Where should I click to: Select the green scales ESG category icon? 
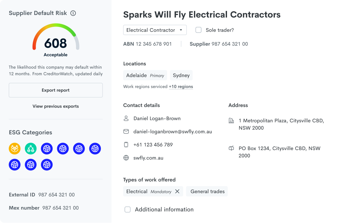[x=31, y=148]
